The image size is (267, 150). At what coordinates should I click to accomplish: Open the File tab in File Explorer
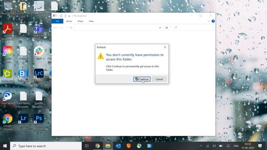tap(58, 21)
